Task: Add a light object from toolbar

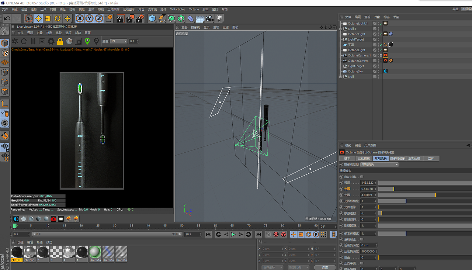Action: coord(219,18)
